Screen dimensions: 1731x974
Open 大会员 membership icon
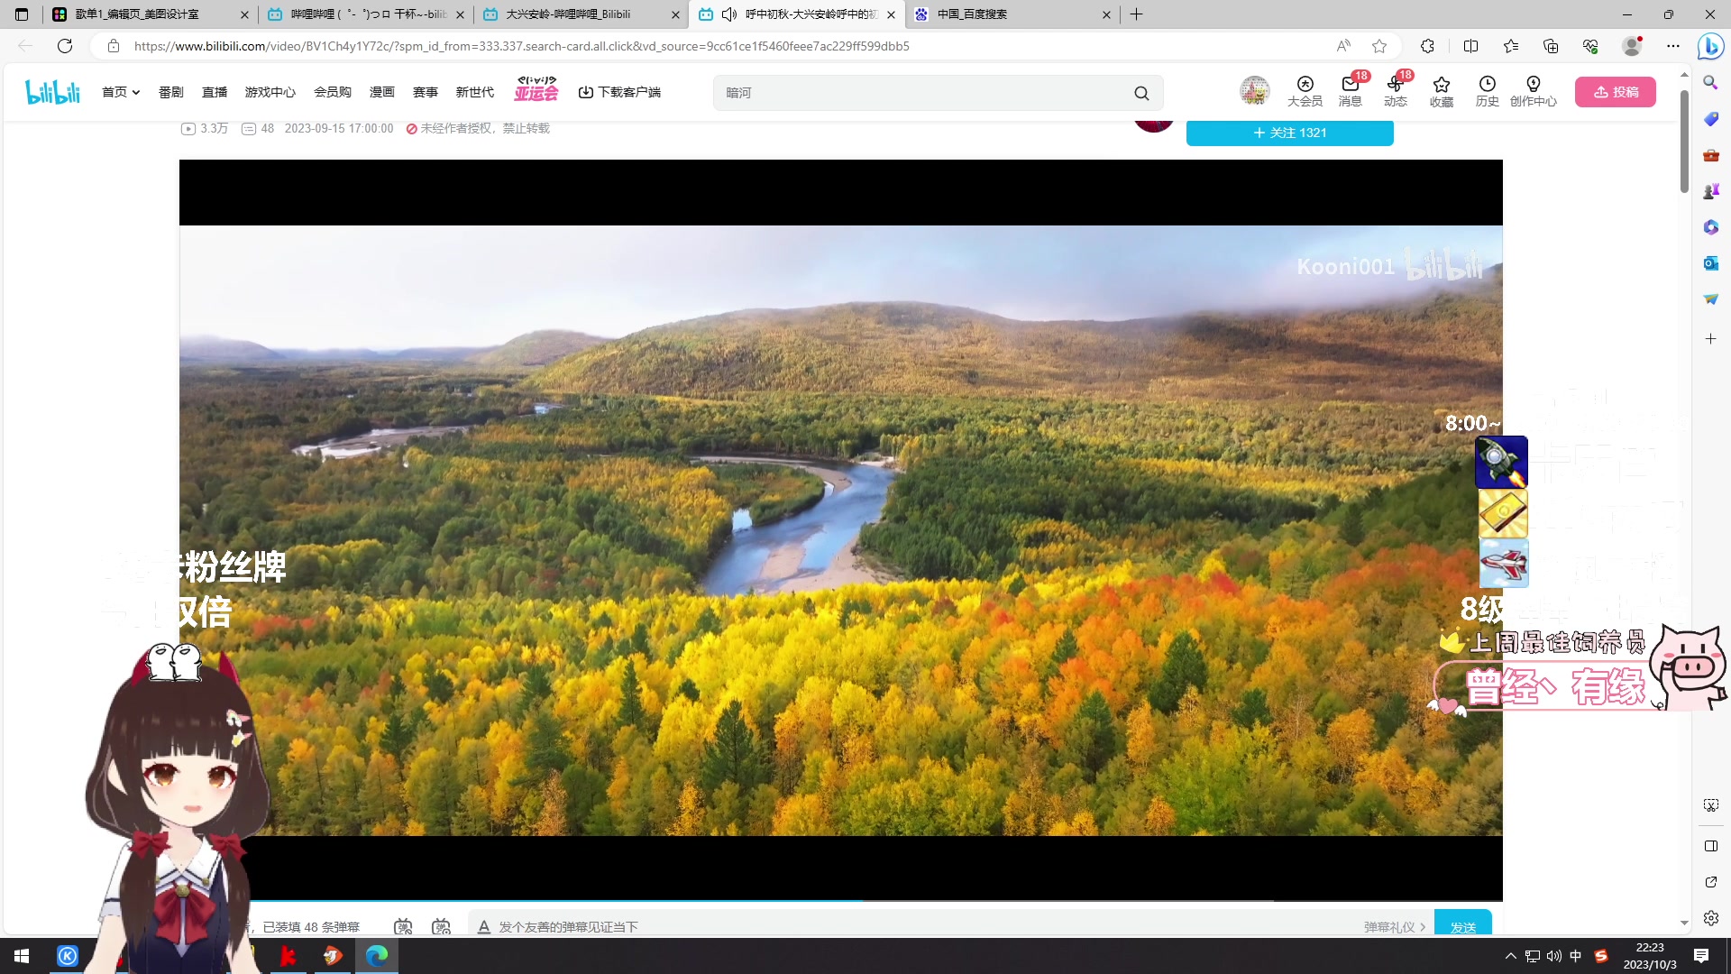tap(1305, 92)
